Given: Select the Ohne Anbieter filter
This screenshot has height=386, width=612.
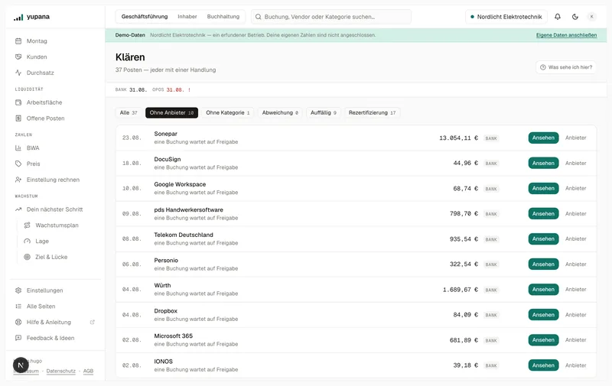Looking at the screenshot, I should pos(171,112).
